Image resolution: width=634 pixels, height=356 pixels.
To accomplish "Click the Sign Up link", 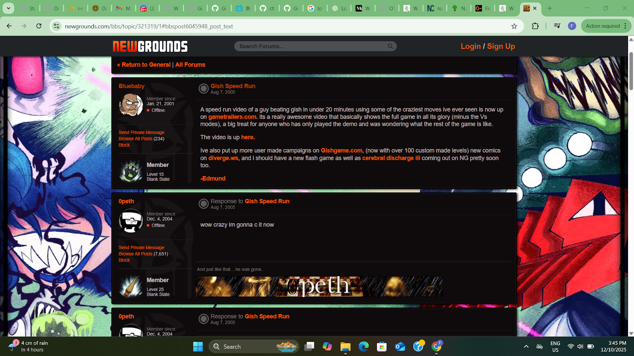I will [501, 46].
